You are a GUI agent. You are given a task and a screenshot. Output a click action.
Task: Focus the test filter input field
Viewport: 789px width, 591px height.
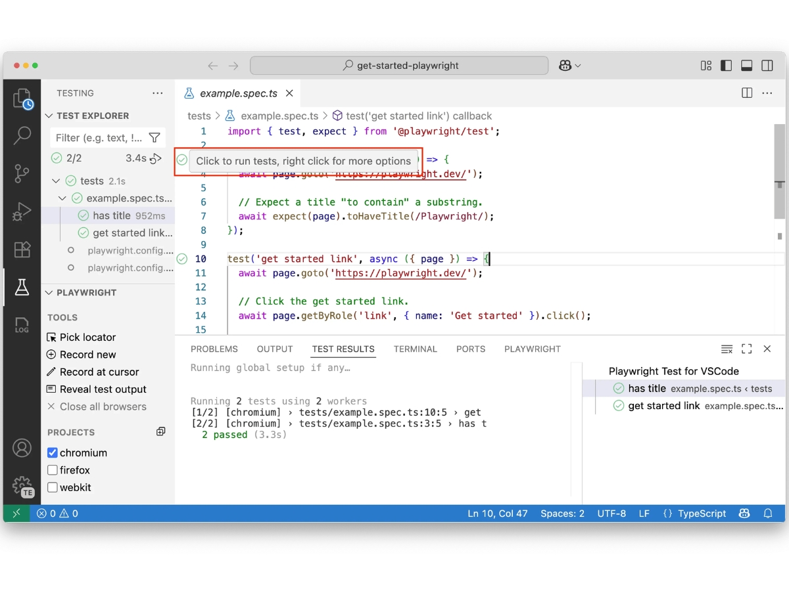100,138
